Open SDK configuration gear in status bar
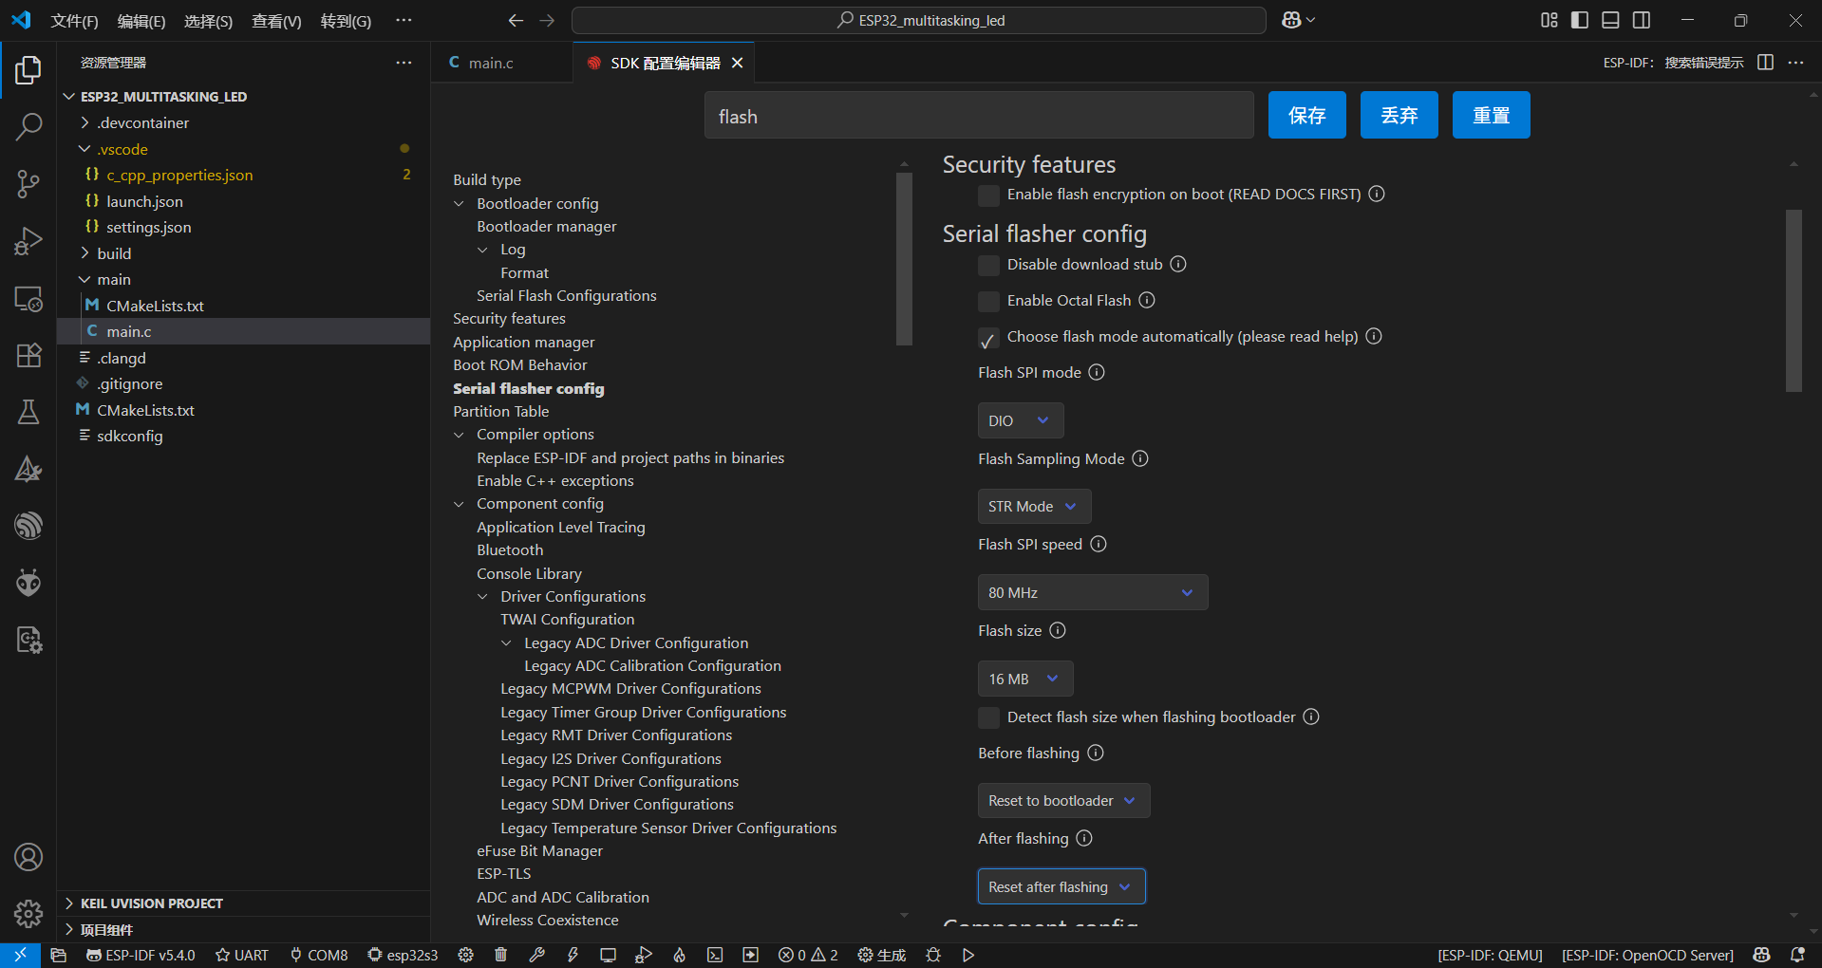The width and height of the screenshot is (1822, 968). click(x=465, y=955)
